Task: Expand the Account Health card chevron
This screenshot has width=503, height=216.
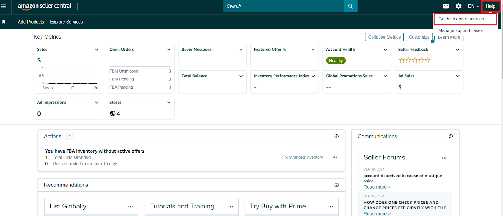Action: click(385, 50)
